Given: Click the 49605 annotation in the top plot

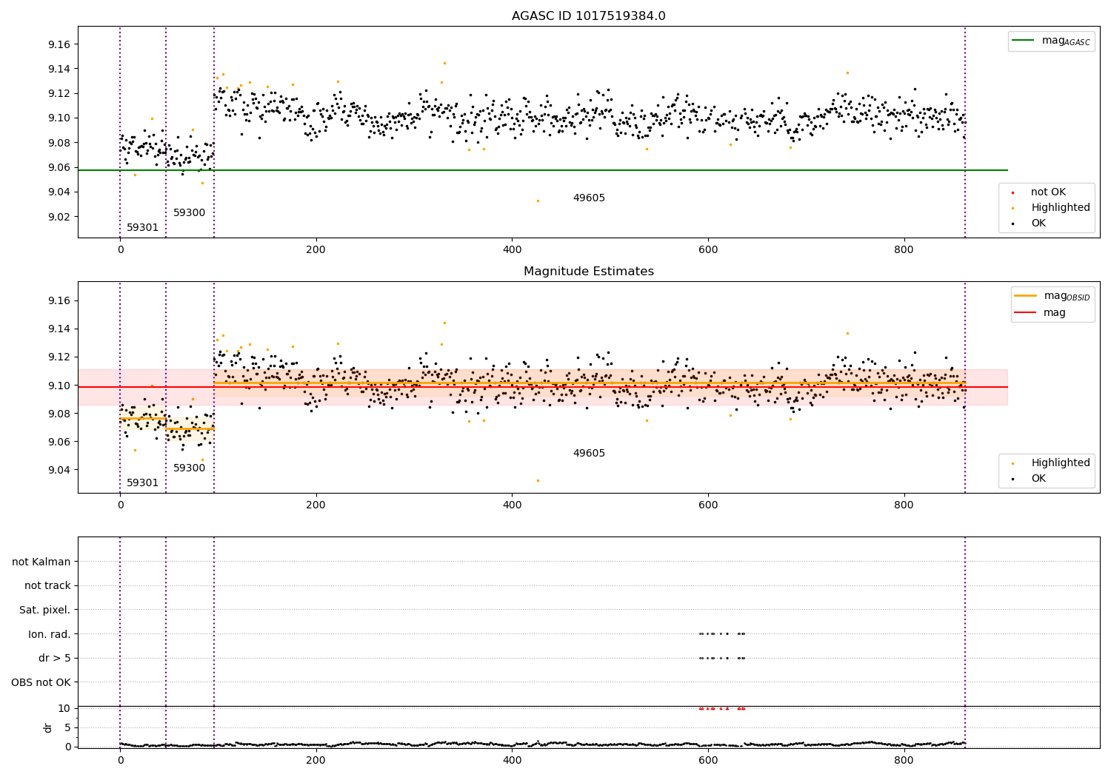Looking at the screenshot, I should point(589,198).
